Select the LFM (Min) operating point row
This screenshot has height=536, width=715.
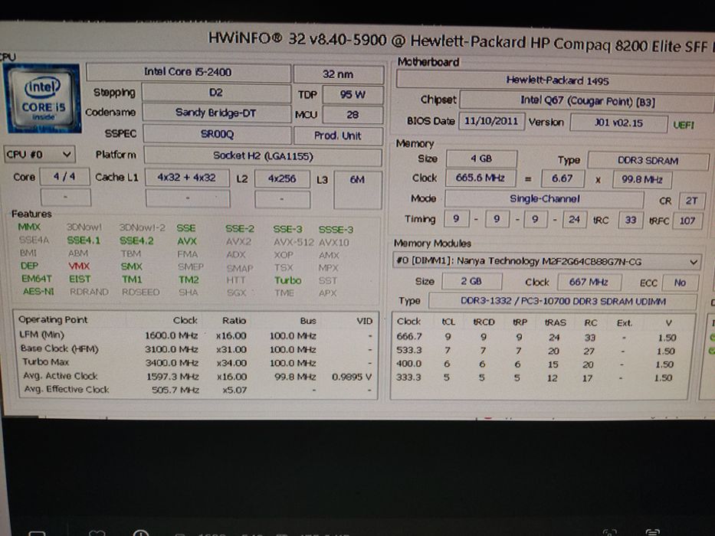(196, 335)
